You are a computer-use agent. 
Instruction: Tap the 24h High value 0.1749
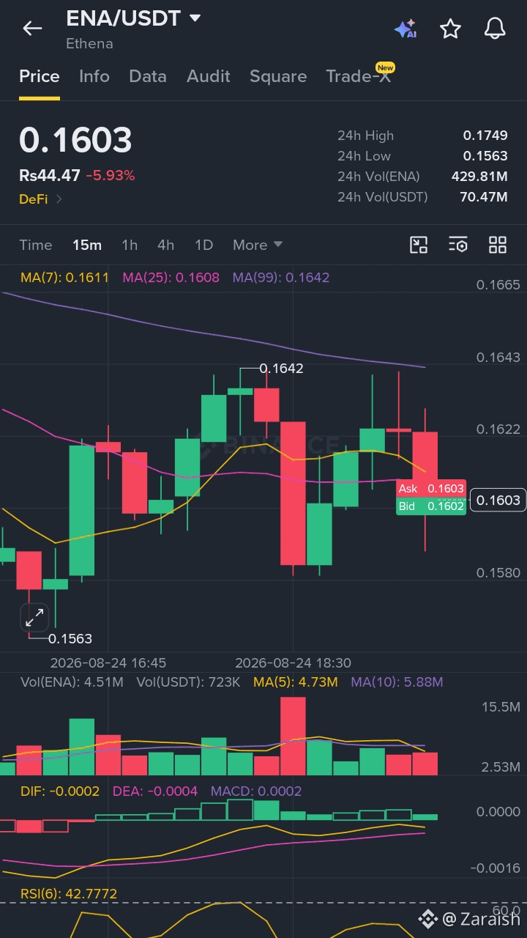pos(485,136)
